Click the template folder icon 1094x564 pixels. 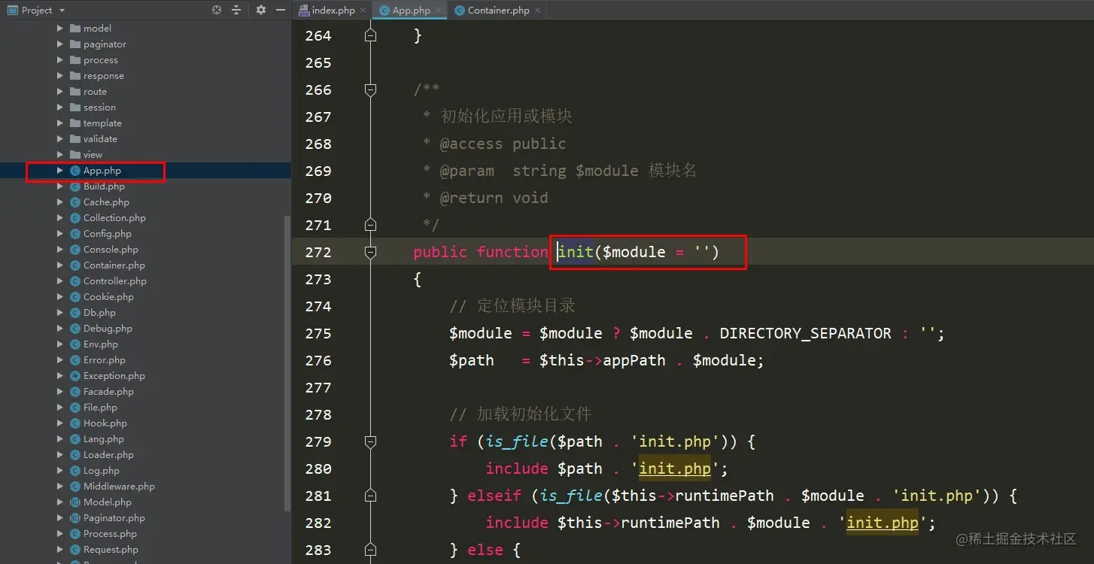pyautogui.click(x=75, y=123)
